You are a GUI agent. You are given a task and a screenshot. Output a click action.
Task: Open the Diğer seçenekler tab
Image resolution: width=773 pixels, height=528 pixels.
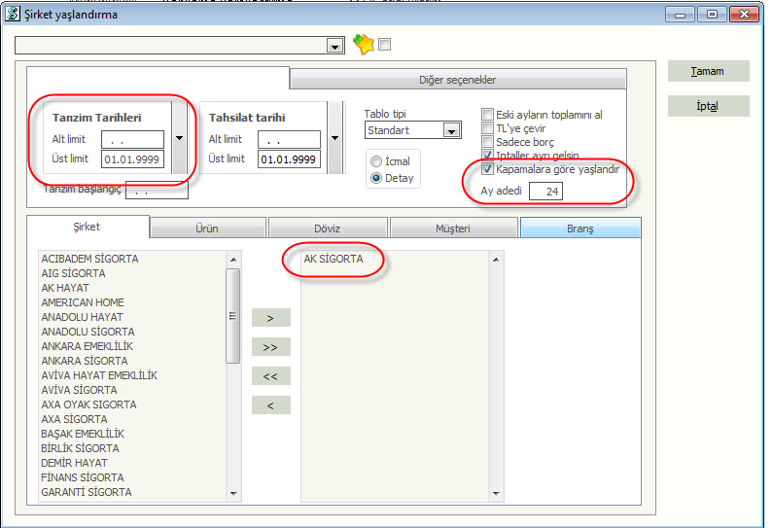(x=457, y=80)
